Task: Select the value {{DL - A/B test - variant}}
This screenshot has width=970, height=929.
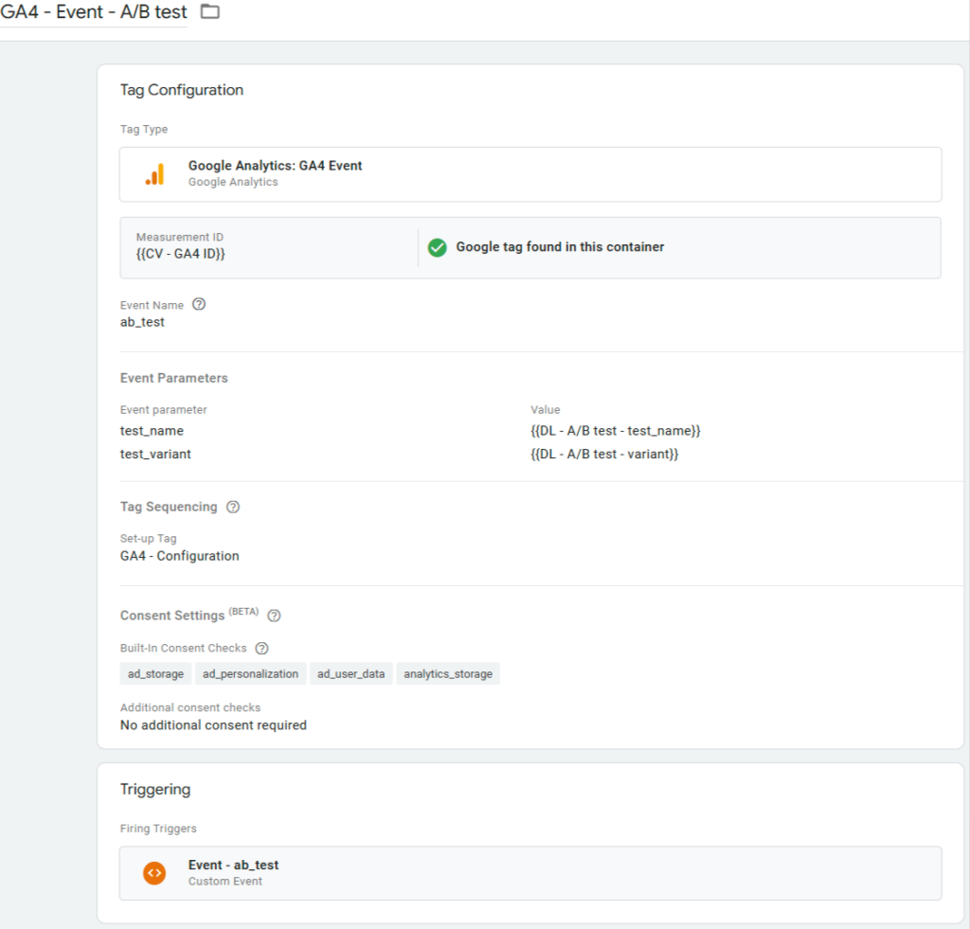Action: tap(604, 455)
